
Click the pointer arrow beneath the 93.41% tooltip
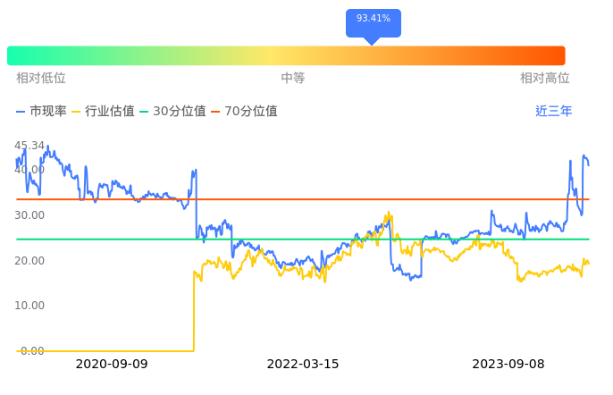coord(372,41)
